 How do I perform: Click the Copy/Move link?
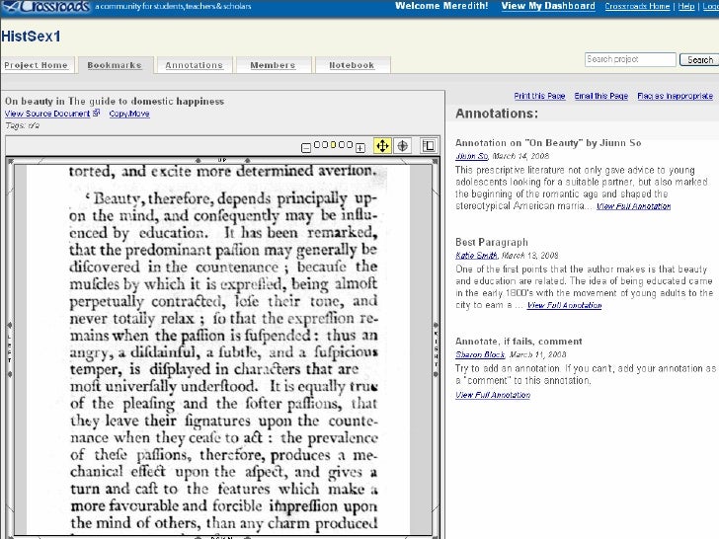point(129,114)
